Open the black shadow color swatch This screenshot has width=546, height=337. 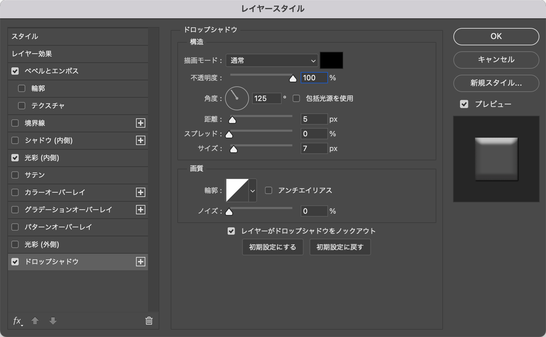point(331,60)
